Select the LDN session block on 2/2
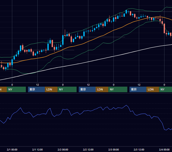Viewport: 172px width, 152px height. pyautogui.click(x=102, y=89)
